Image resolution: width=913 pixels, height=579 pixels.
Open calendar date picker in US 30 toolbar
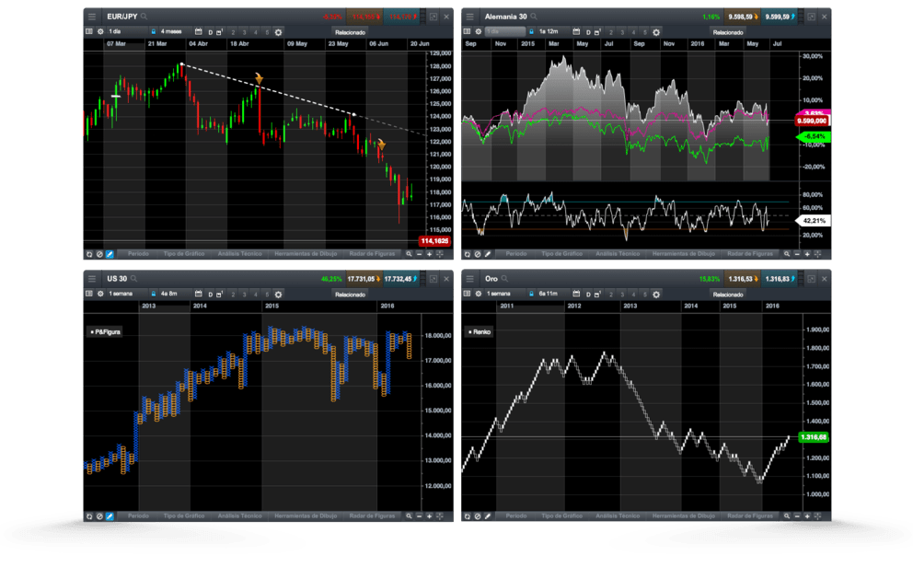coord(199,295)
